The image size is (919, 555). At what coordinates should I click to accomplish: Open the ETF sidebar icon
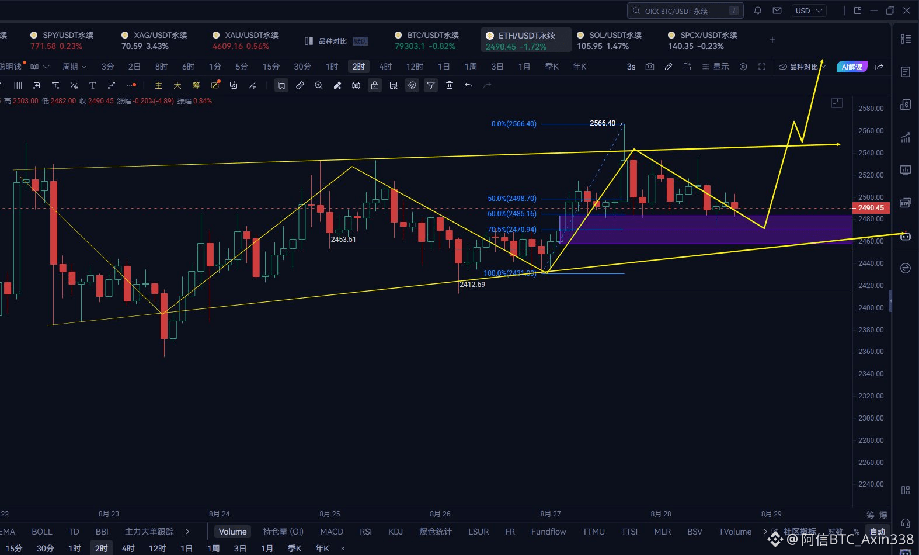(x=906, y=203)
